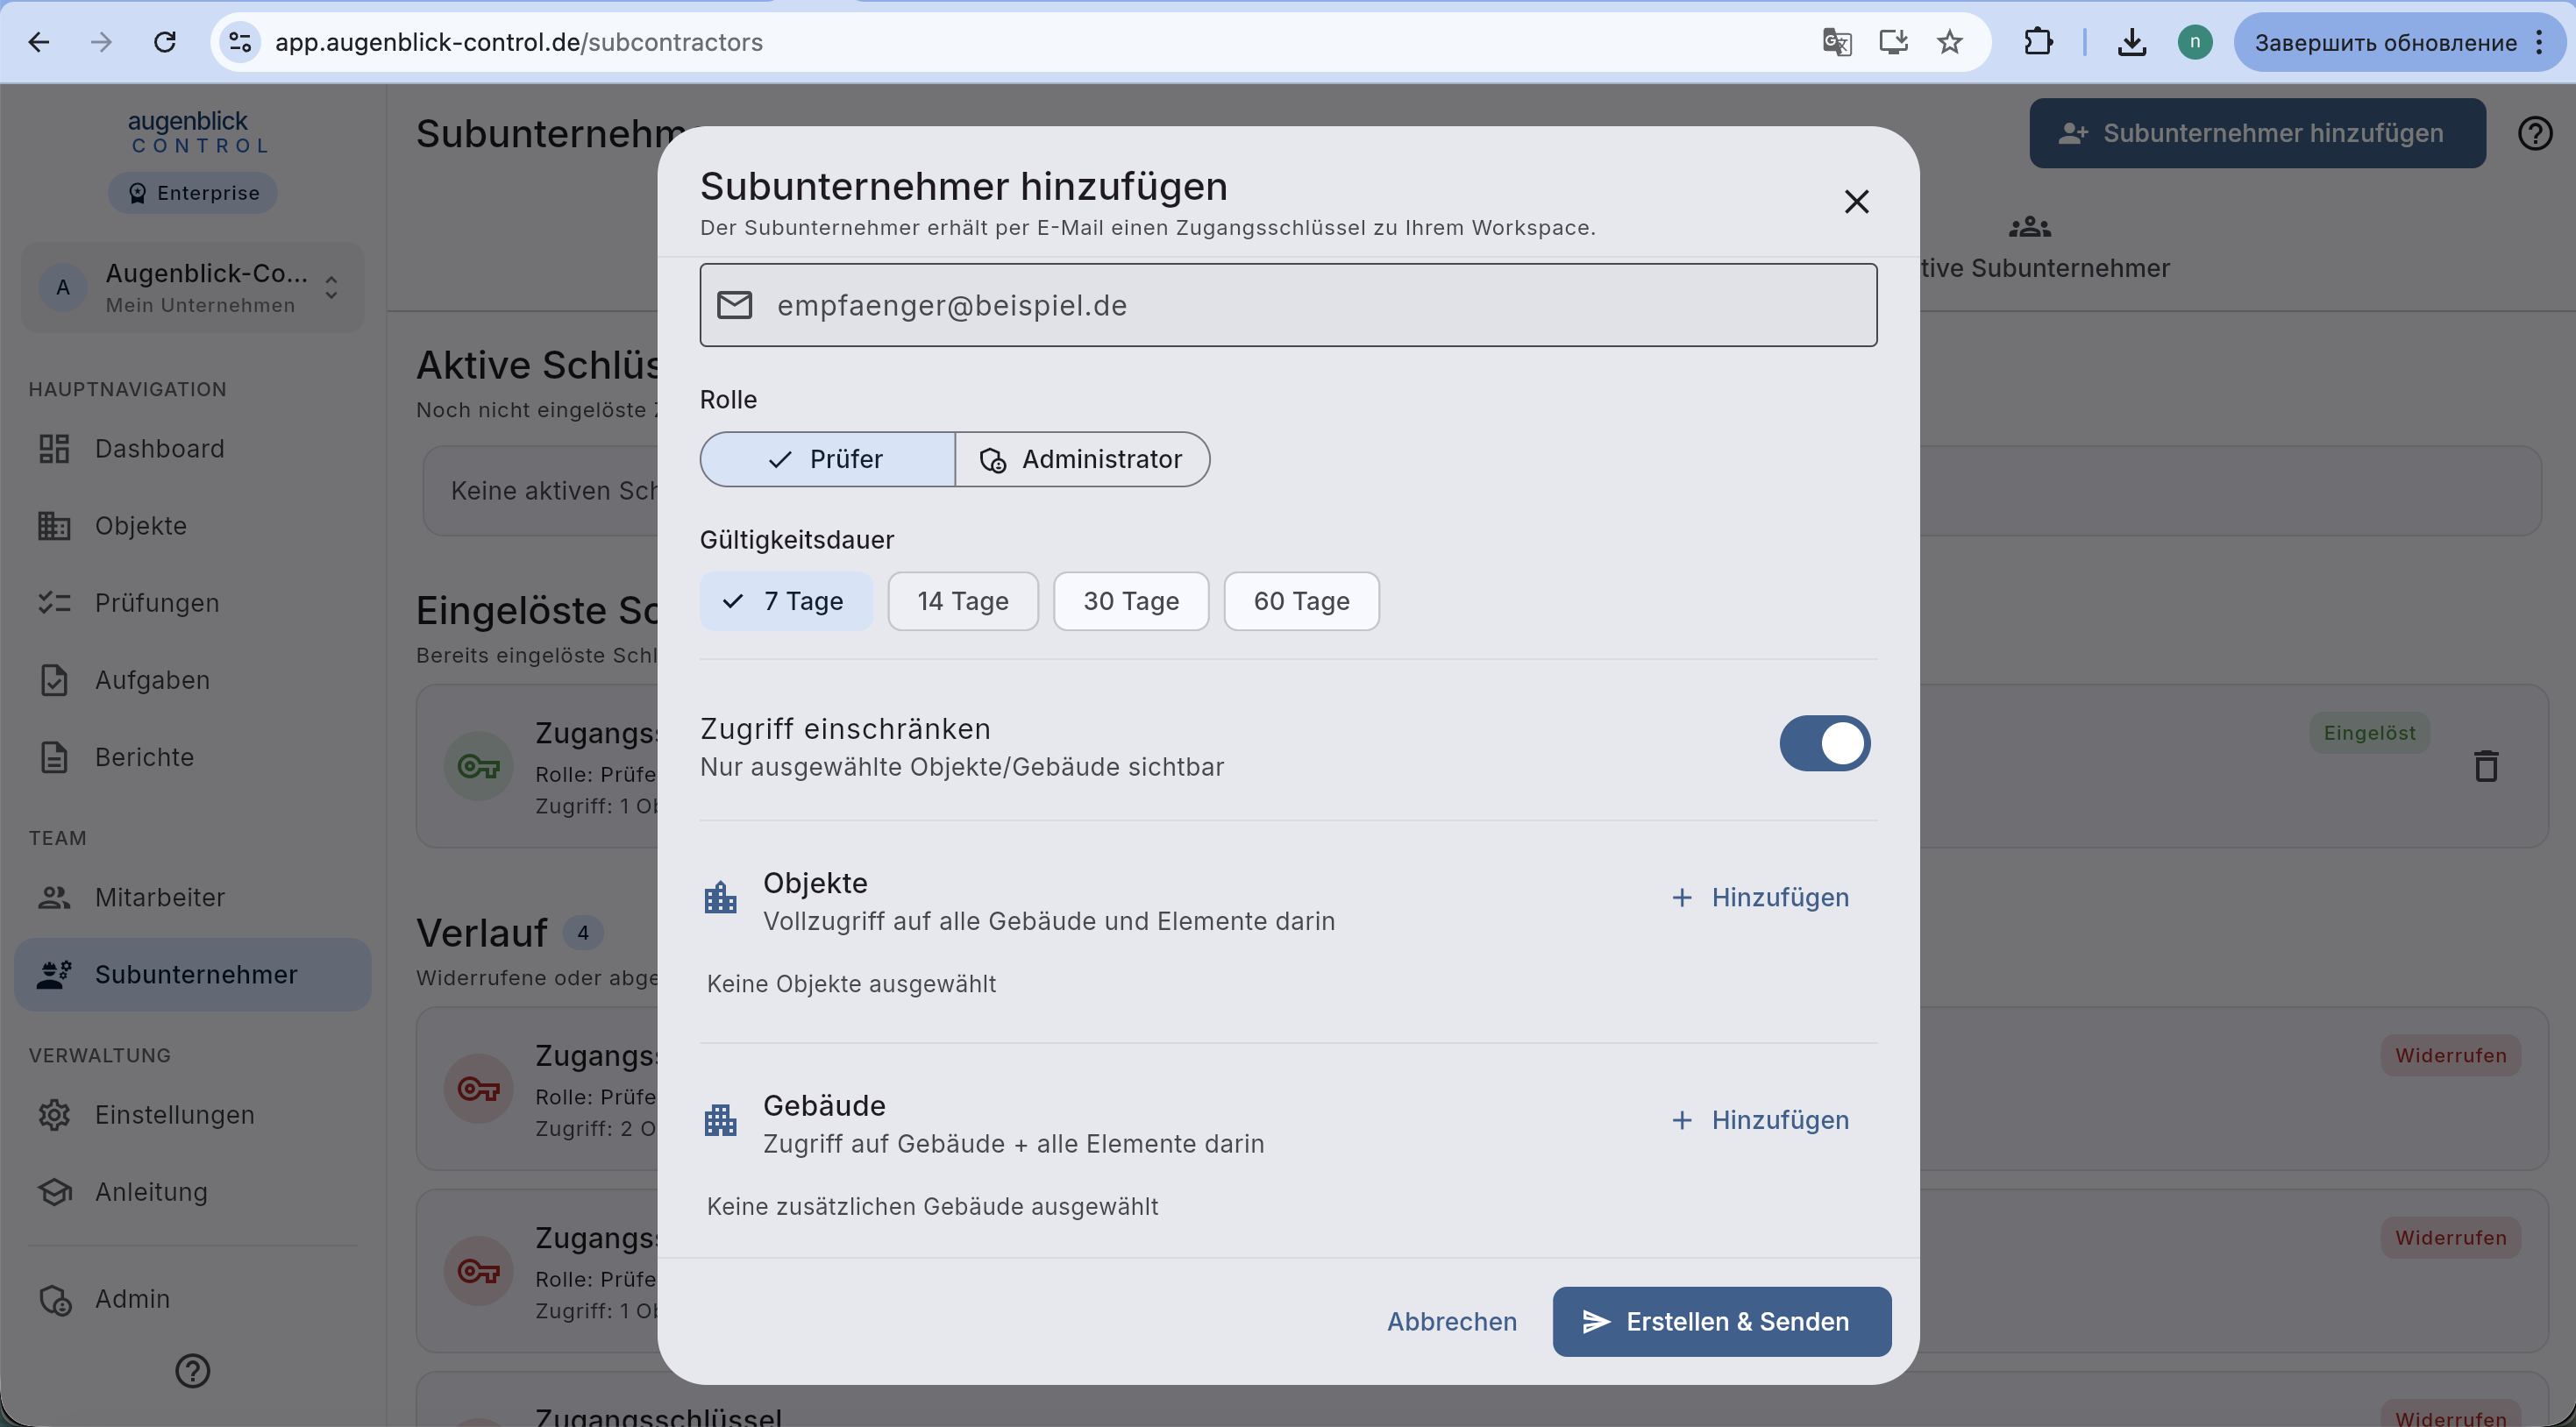The width and height of the screenshot is (2576, 1427).
Task: Click the site info icon in address bar
Action: (240, 42)
